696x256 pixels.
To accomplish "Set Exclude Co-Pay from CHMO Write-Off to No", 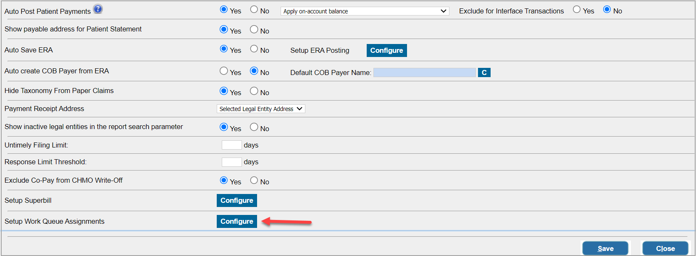I will tap(254, 180).
